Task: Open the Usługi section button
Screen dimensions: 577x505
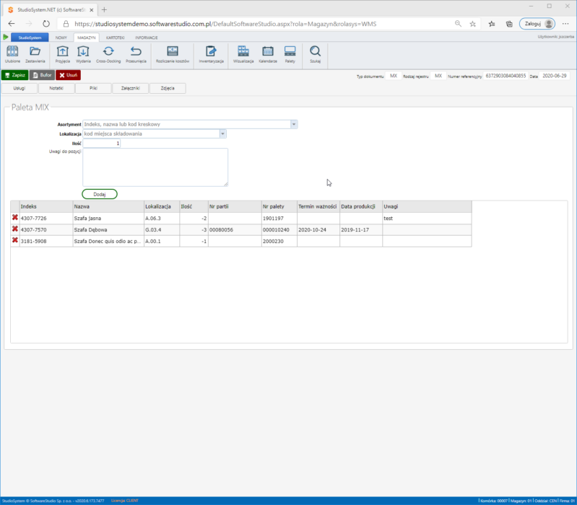Action: point(19,88)
